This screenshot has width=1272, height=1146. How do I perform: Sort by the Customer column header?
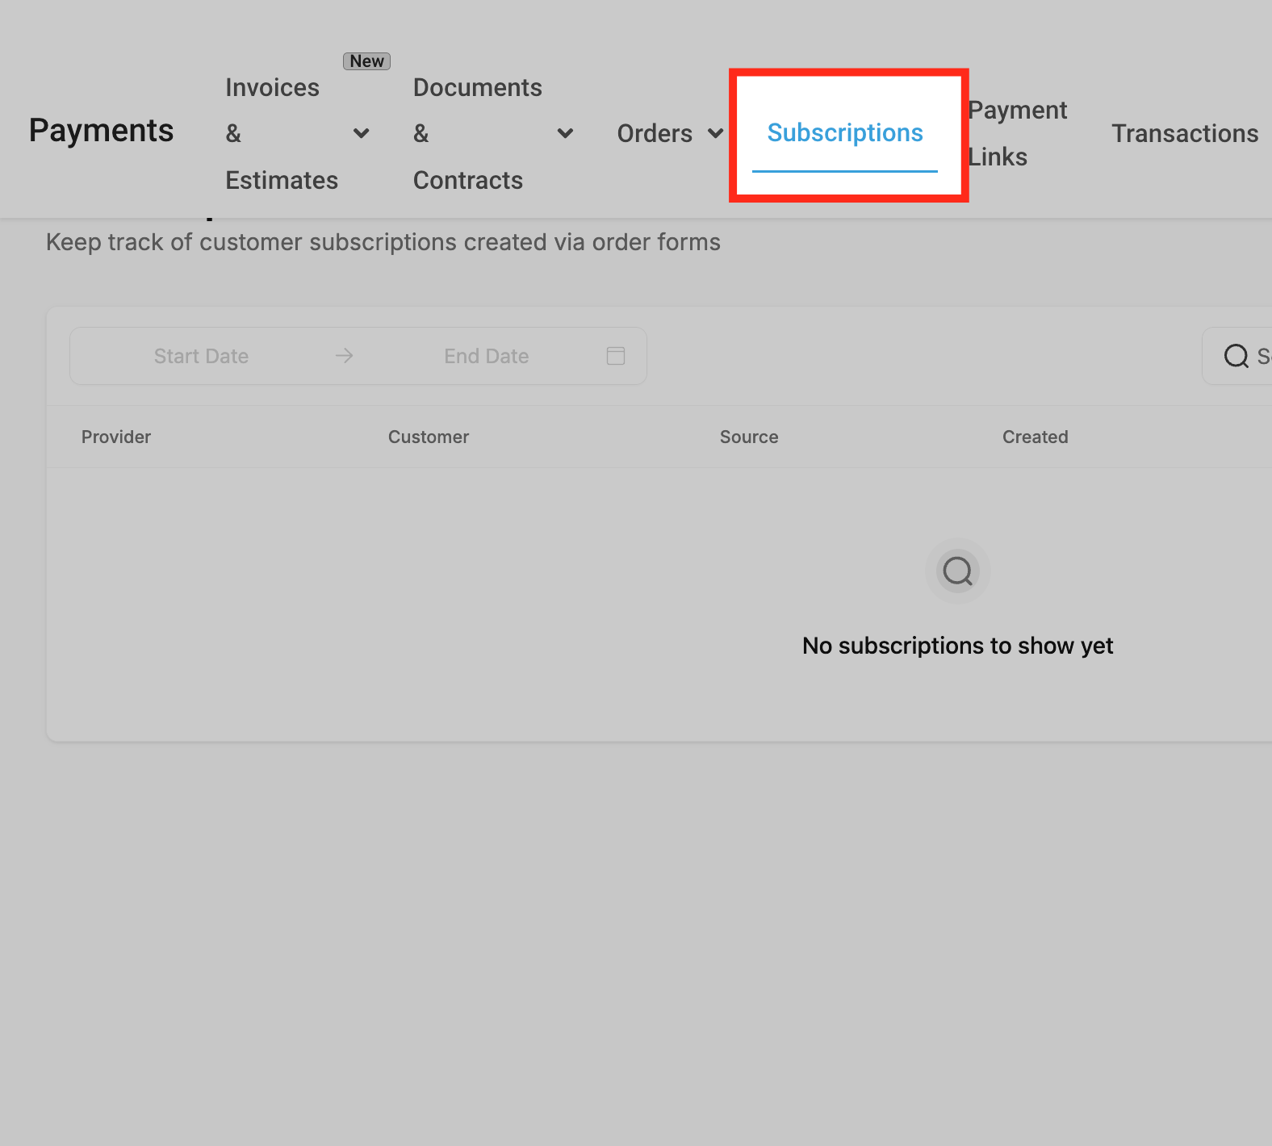(429, 437)
